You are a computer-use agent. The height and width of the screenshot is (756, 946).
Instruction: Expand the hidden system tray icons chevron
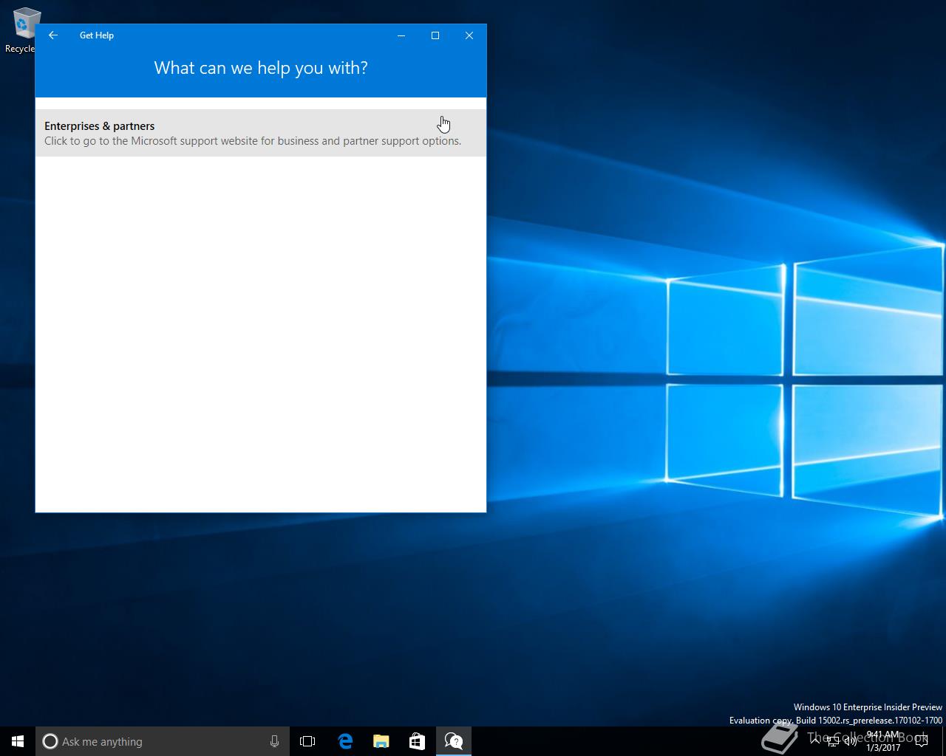(815, 741)
